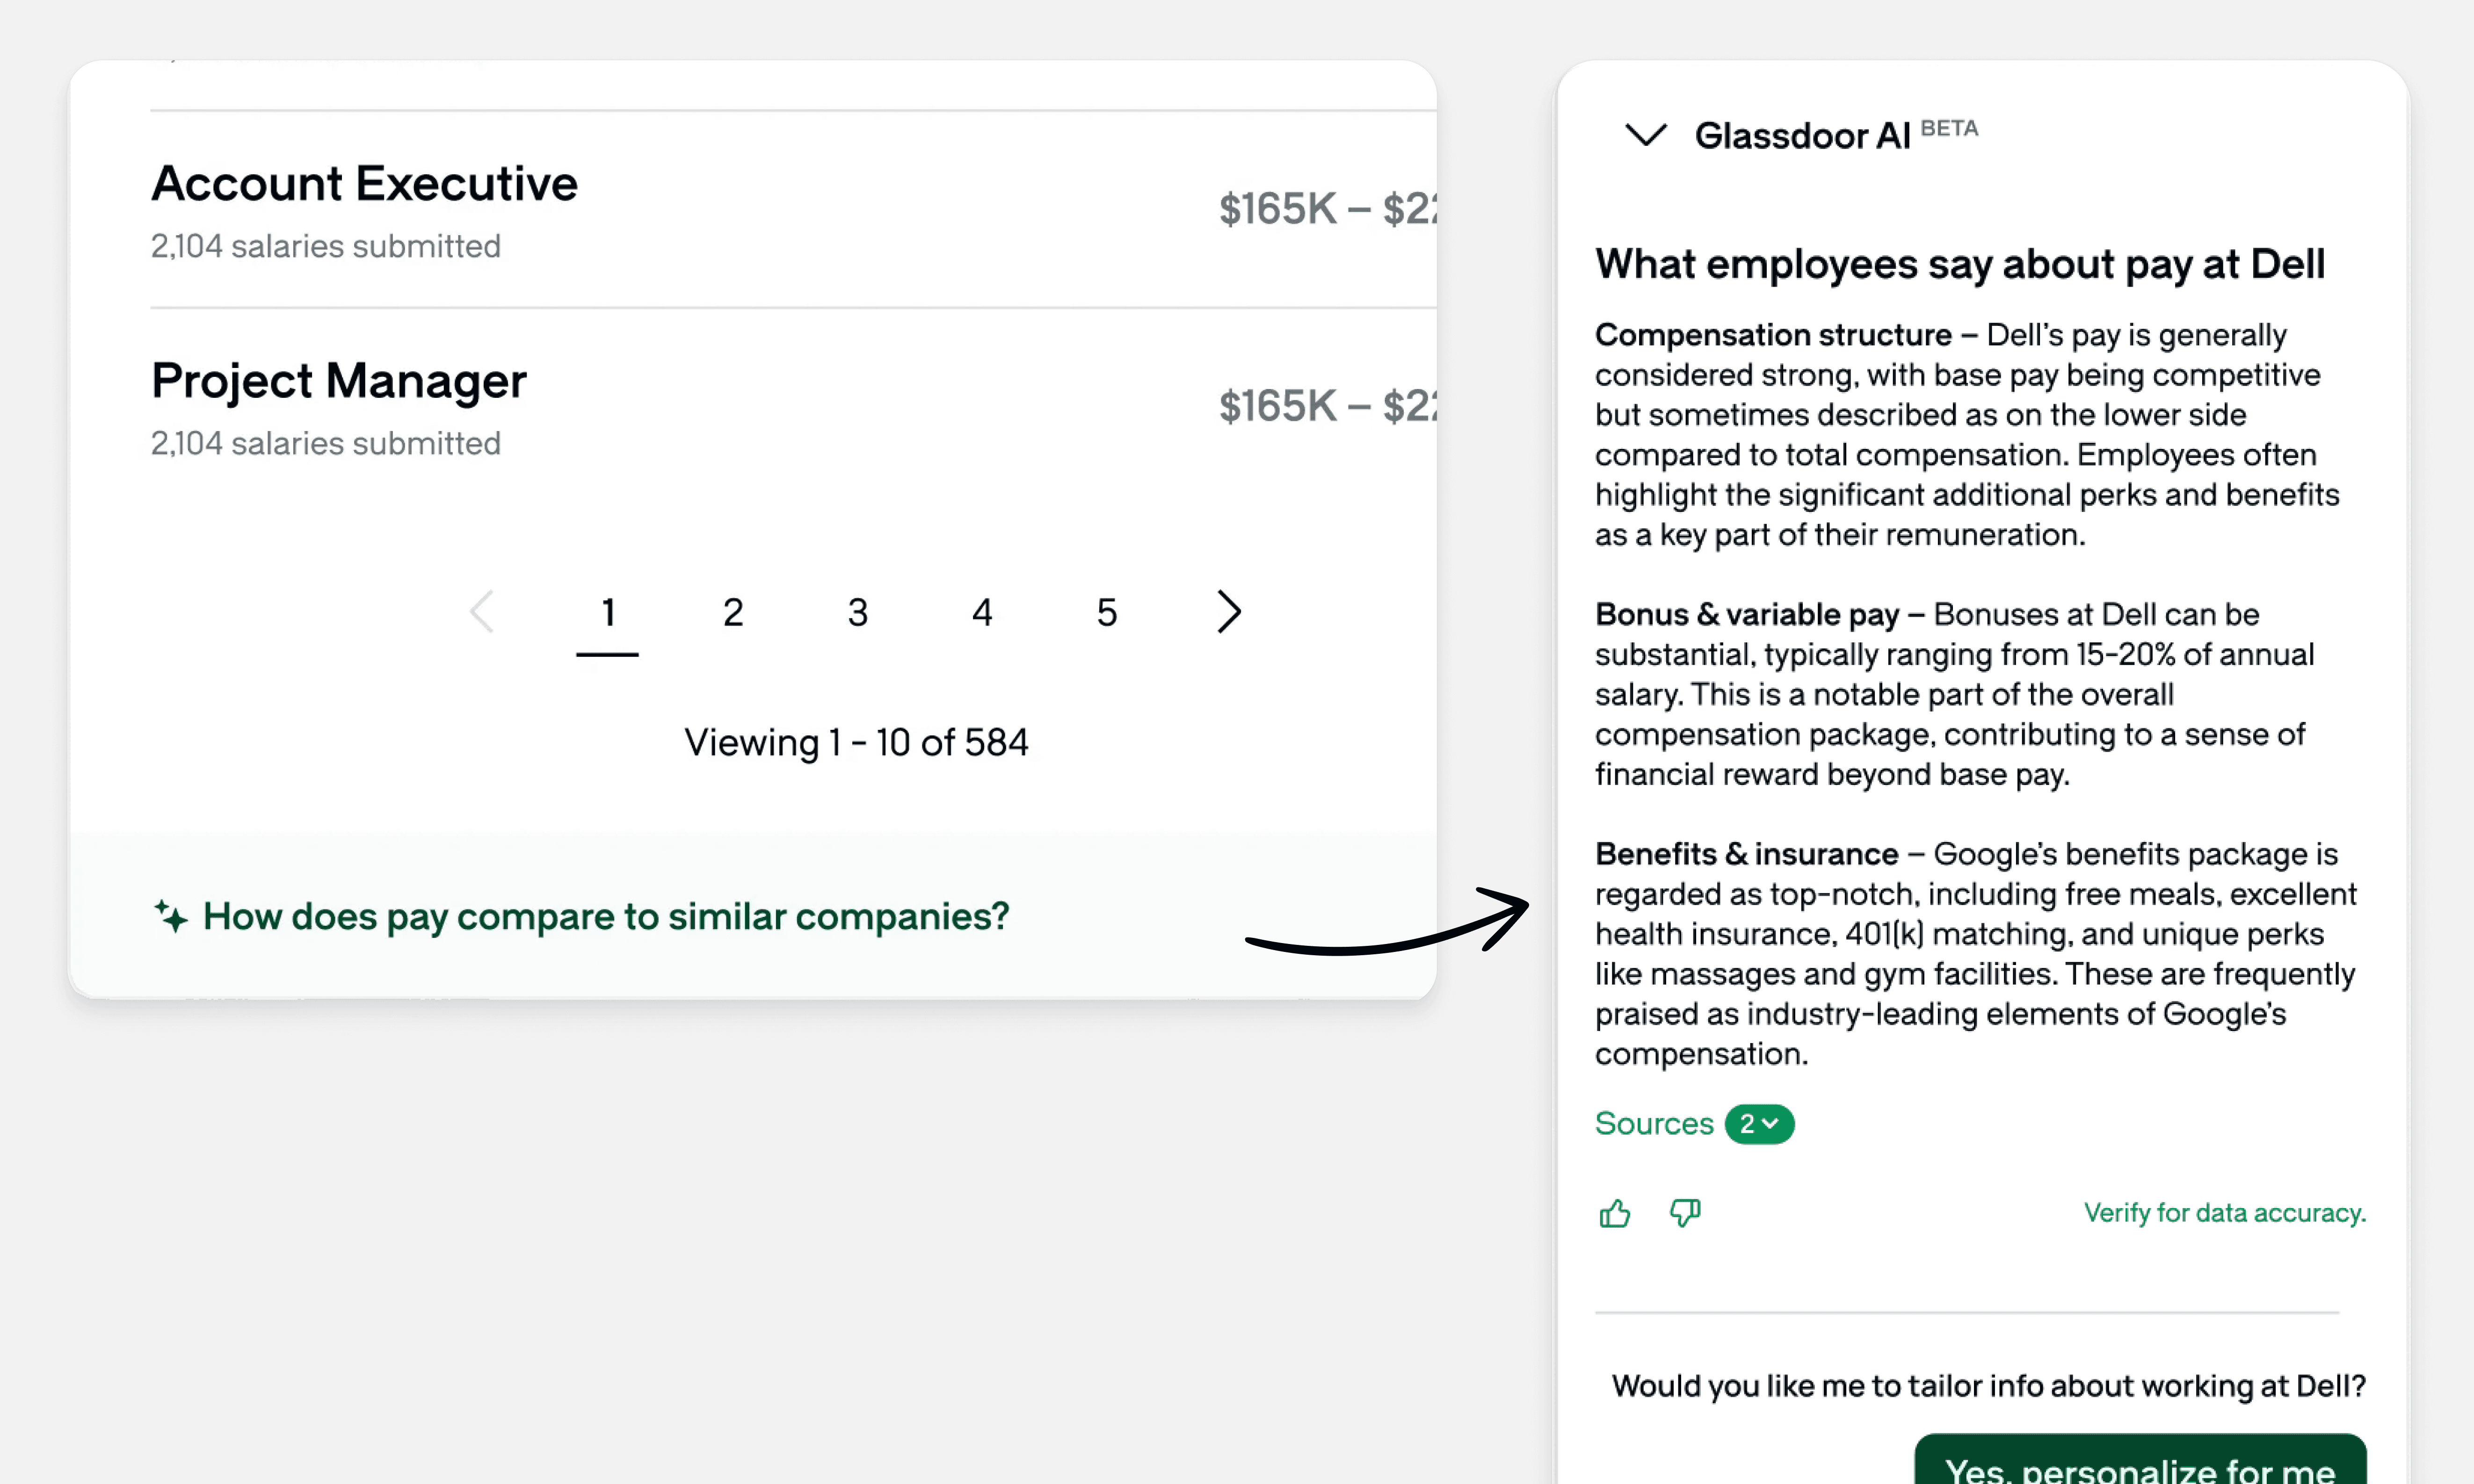Click the Project Manager salary range
2474x1484 pixels.
[1326, 406]
